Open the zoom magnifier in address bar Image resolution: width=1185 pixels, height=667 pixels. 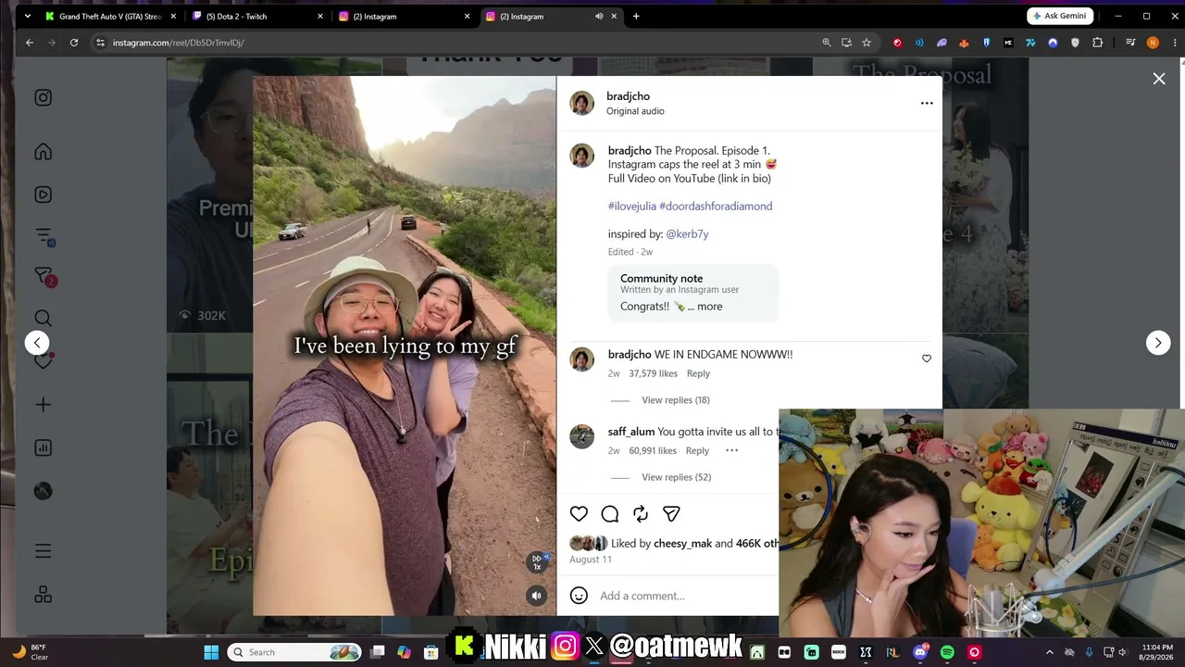827,43
